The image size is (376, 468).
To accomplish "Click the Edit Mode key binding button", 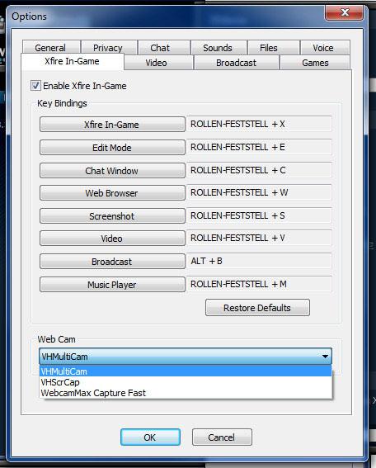I will coord(112,147).
